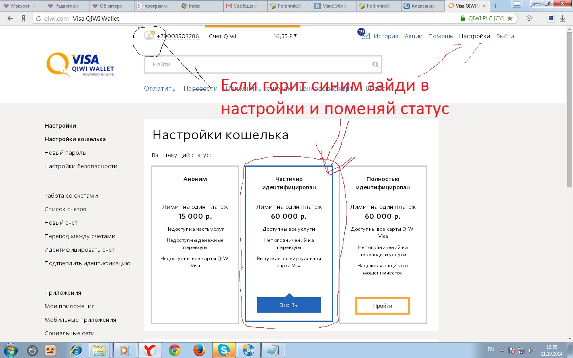Screen dimensions: 573x358
Task: Switch to the Макхост browser tab
Action: (x=22, y=6)
